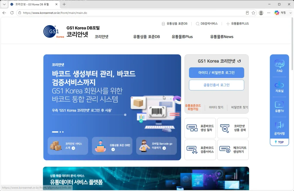Open reader view icon in address bar

pos(247,13)
